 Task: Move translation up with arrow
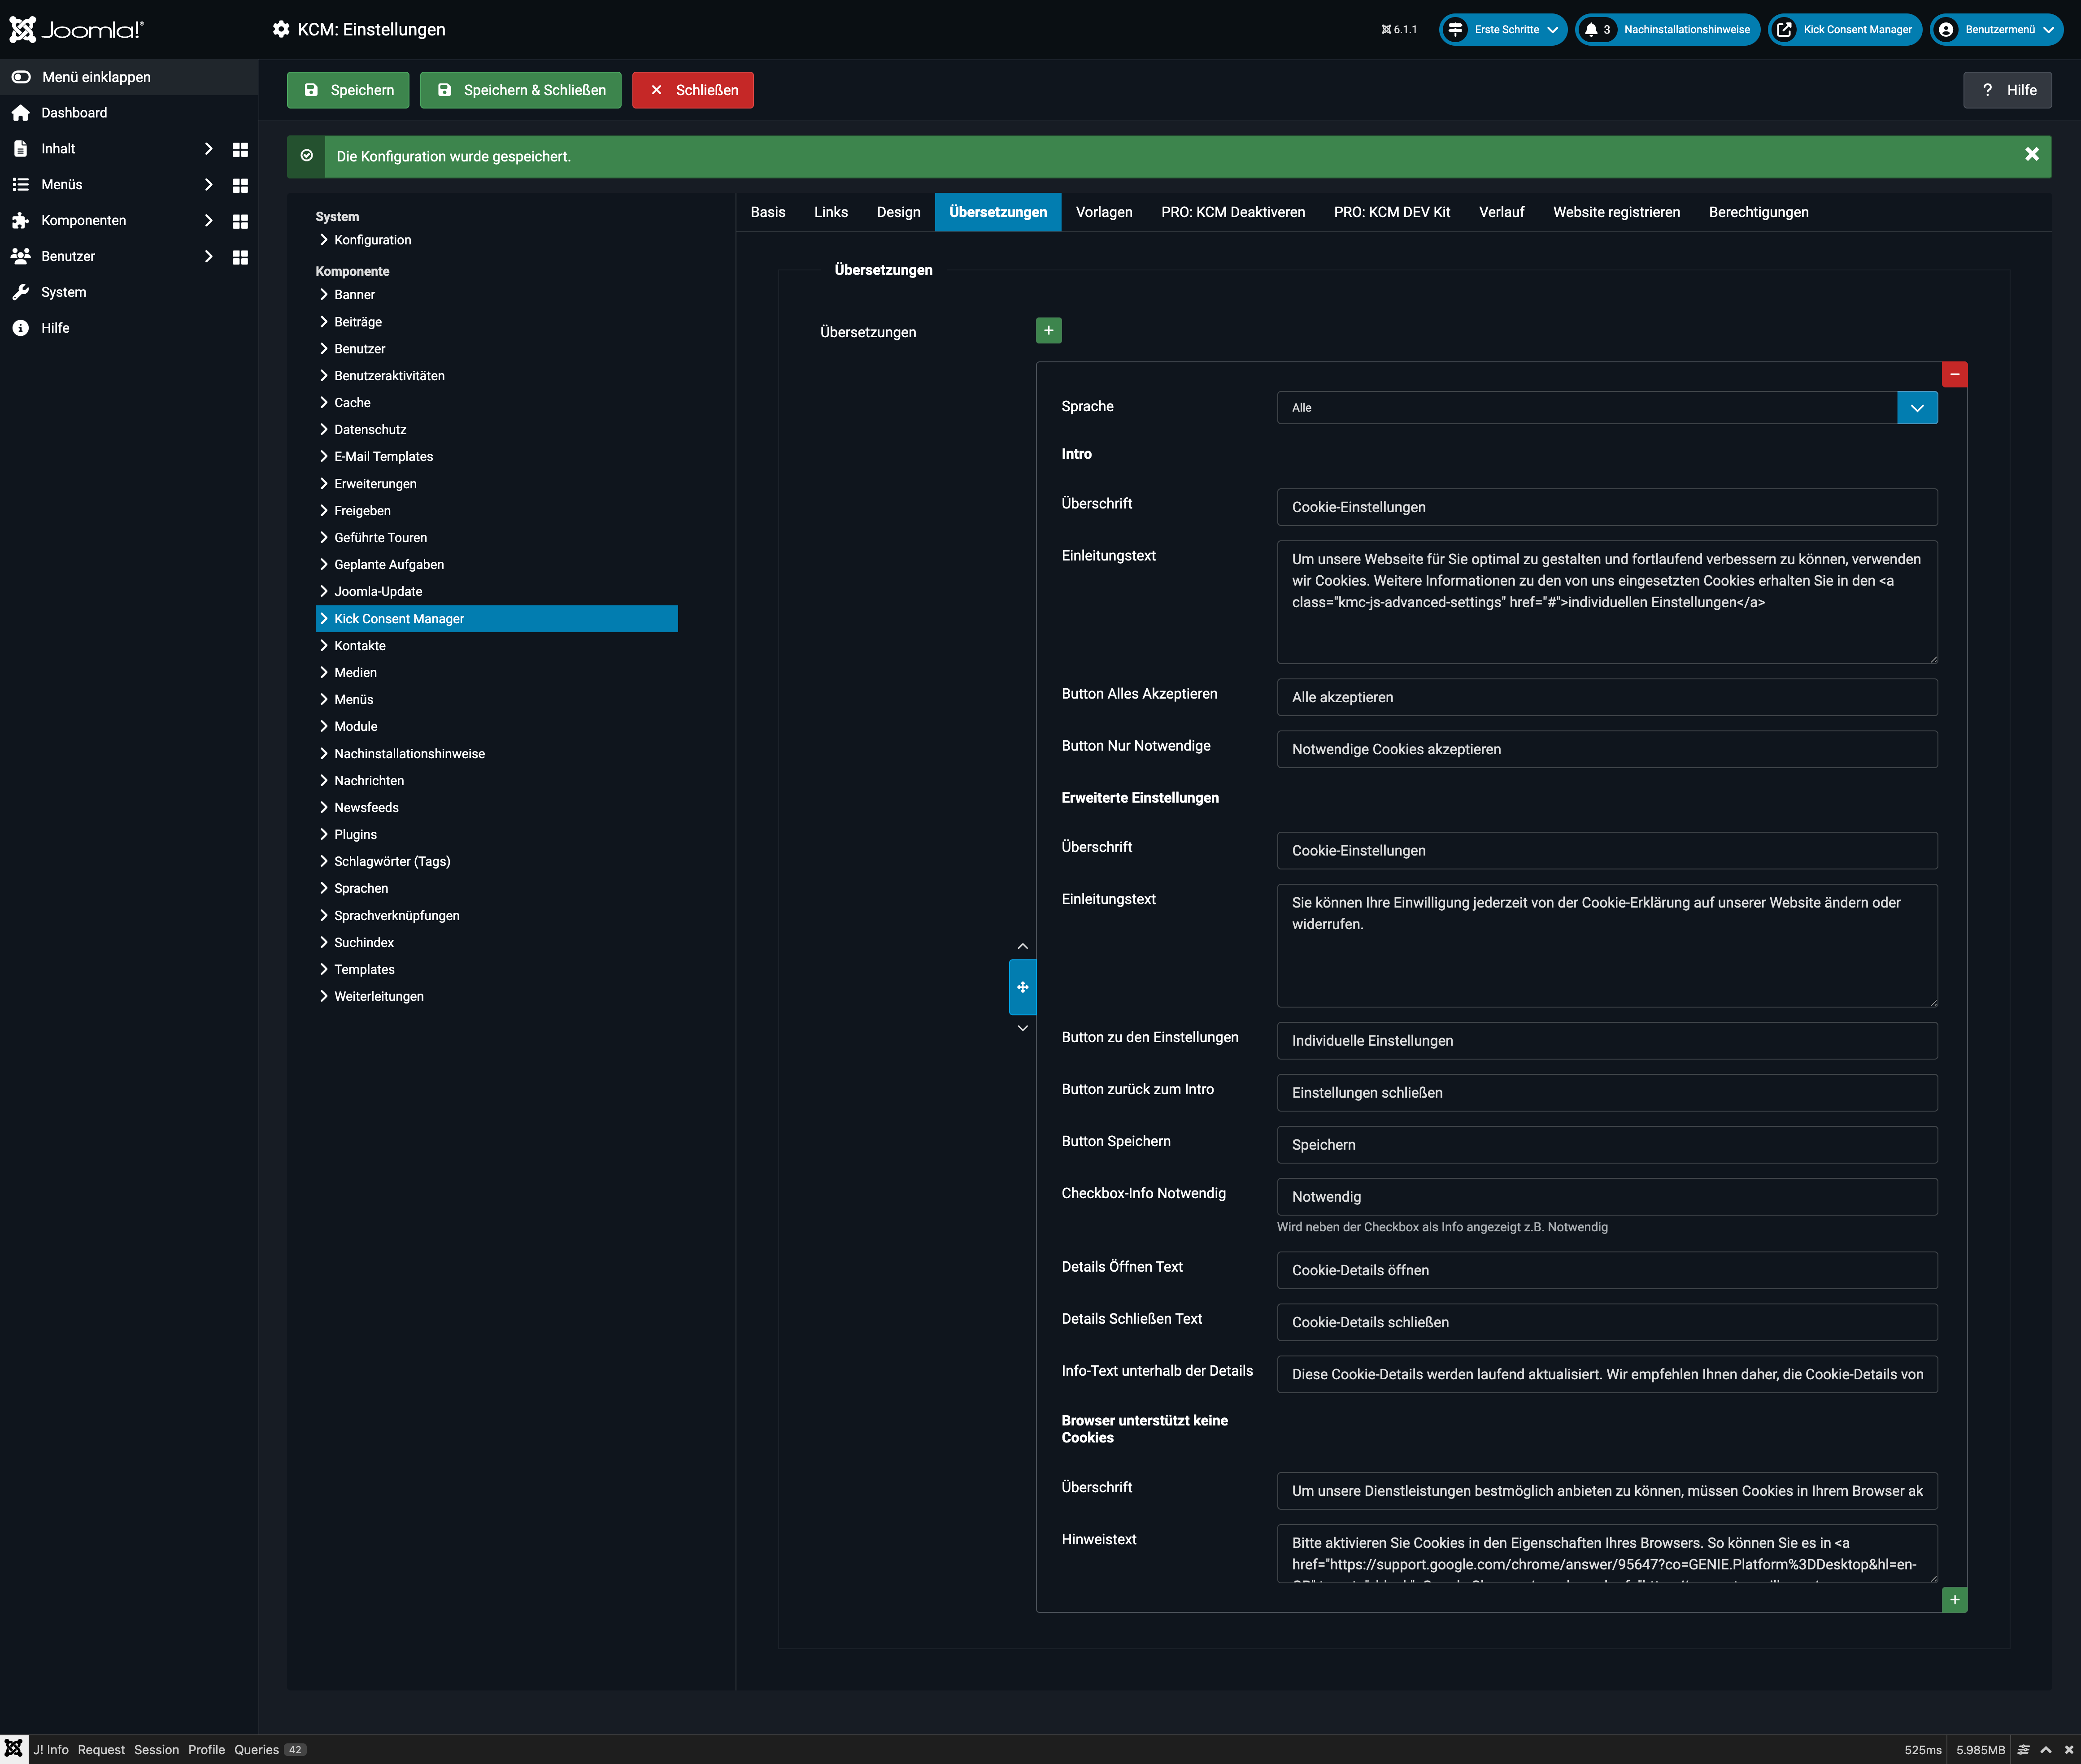point(1022,946)
